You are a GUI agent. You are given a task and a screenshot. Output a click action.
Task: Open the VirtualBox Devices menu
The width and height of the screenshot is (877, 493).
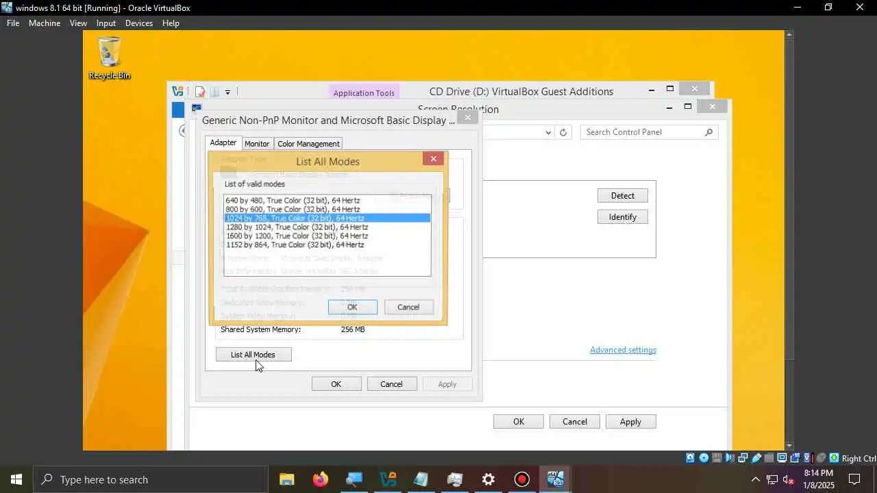tap(139, 23)
